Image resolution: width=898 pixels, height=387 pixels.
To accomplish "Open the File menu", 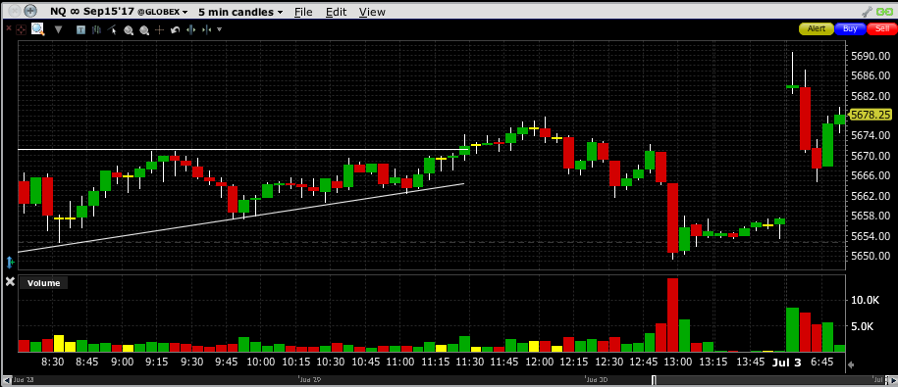I will tap(303, 12).
